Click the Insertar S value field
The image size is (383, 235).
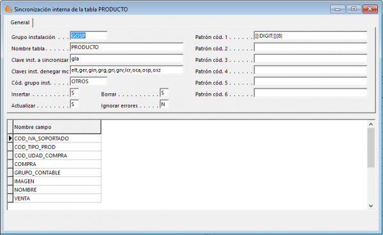(75, 93)
